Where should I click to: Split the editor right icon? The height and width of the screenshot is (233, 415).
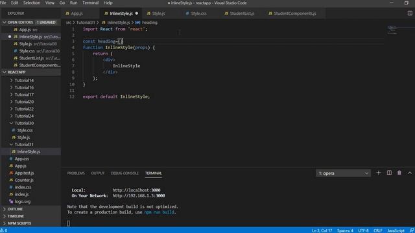point(410,13)
